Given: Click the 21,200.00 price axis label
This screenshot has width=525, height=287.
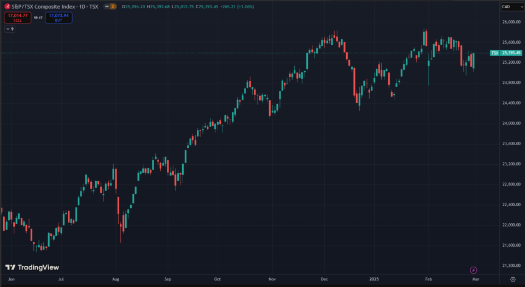Looking at the screenshot, I should coord(512,266).
